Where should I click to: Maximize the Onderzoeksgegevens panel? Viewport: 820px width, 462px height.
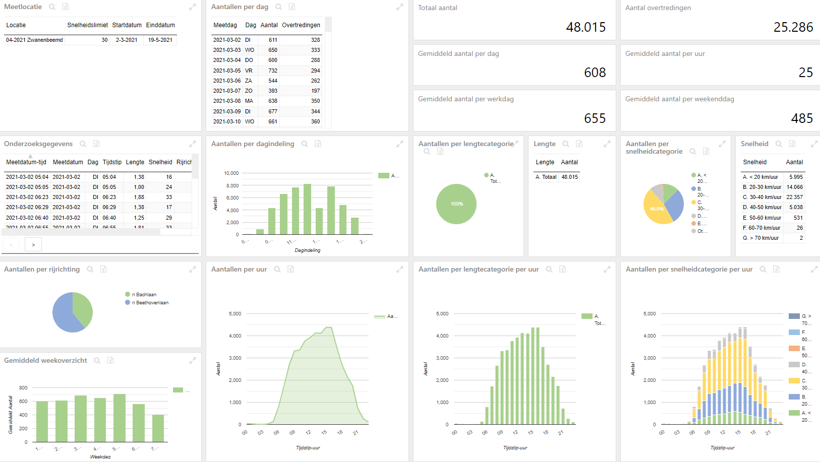pyautogui.click(x=193, y=144)
